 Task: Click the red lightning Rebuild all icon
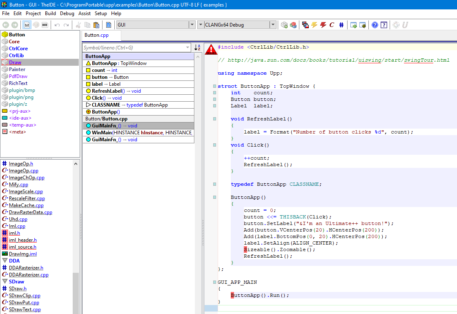pyautogui.click(x=323, y=25)
